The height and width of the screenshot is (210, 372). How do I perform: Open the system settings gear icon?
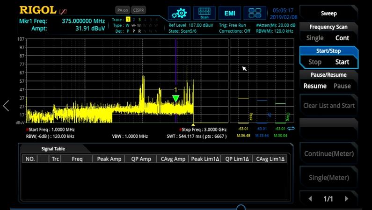(x=179, y=13)
